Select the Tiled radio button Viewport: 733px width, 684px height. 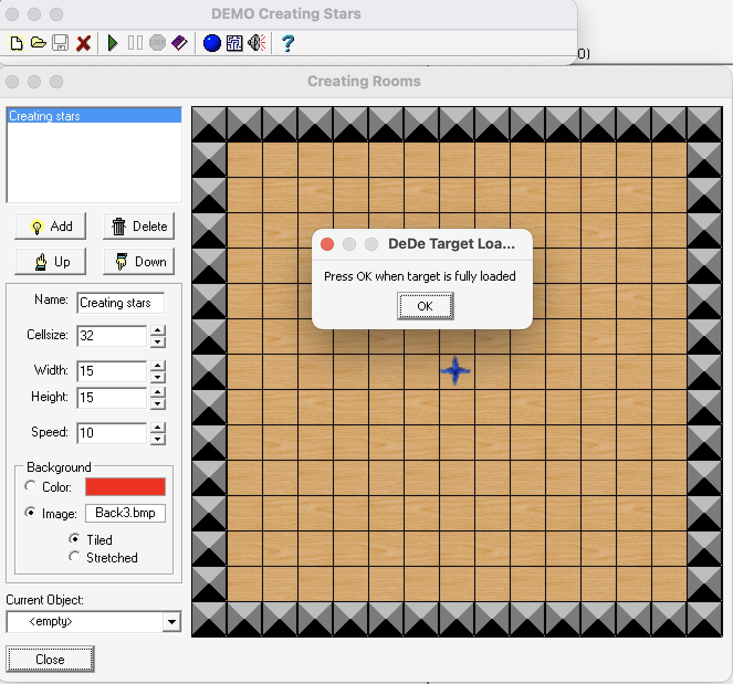pos(75,539)
